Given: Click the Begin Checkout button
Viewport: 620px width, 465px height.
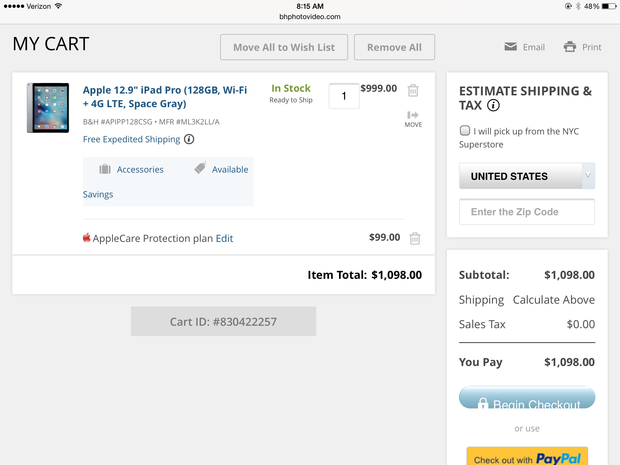Looking at the screenshot, I should click(527, 397).
